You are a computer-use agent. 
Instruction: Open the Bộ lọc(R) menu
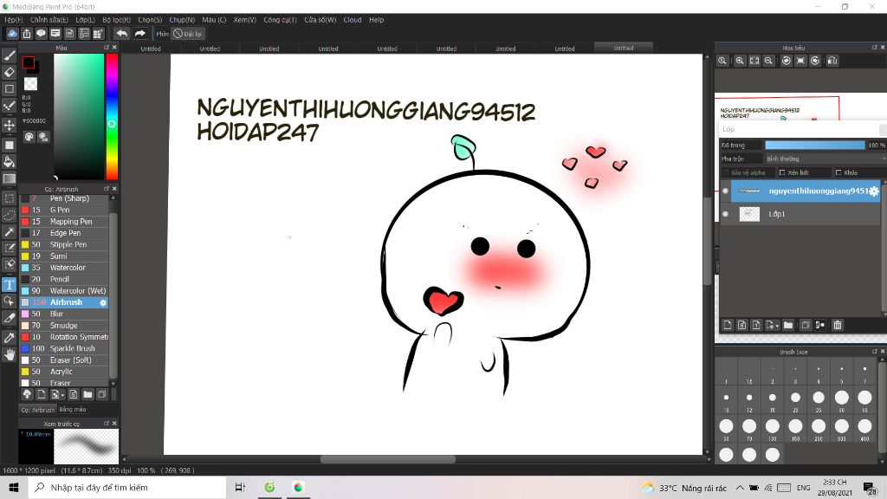click(117, 20)
